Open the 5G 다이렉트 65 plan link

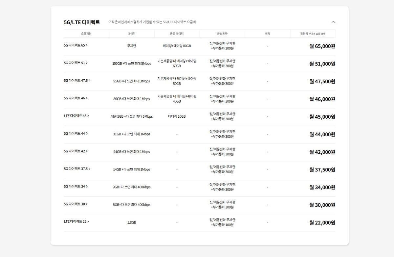(x=76, y=45)
